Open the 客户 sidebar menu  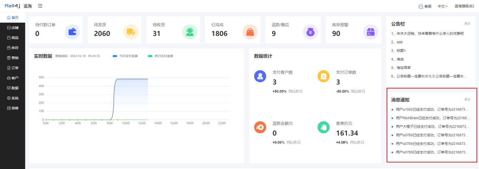(12, 78)
